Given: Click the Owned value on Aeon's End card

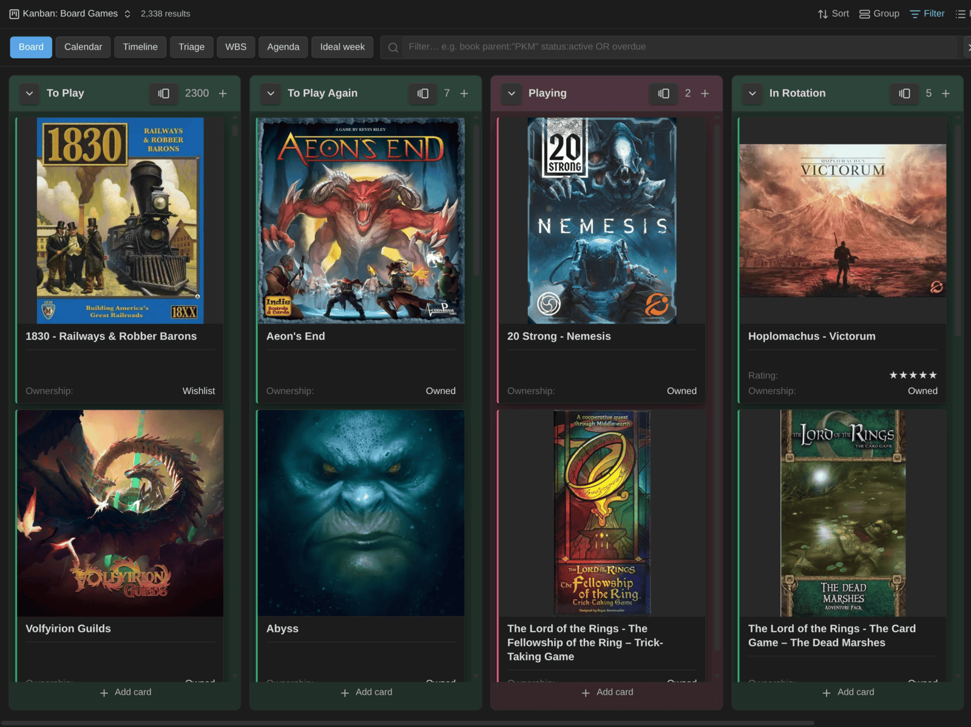Looking at the screenshot, I should (x=441, y=391).
